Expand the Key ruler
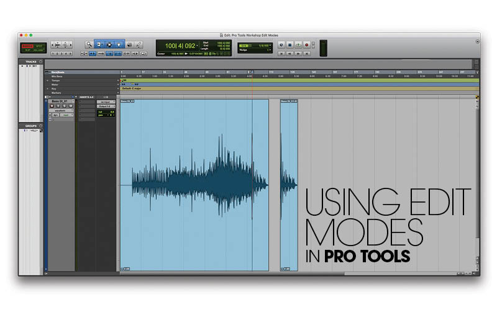 (x=48, y=89)
